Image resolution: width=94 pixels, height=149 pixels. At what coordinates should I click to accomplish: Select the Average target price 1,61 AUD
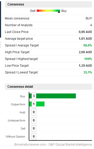(85, 39)
